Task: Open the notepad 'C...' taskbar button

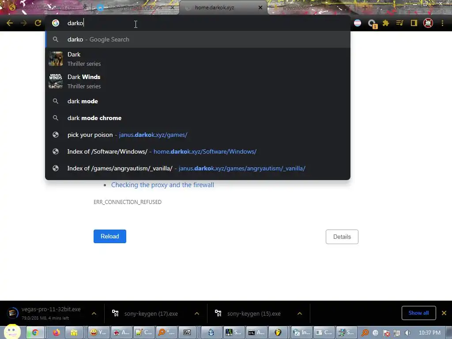Action: point(143,333)
